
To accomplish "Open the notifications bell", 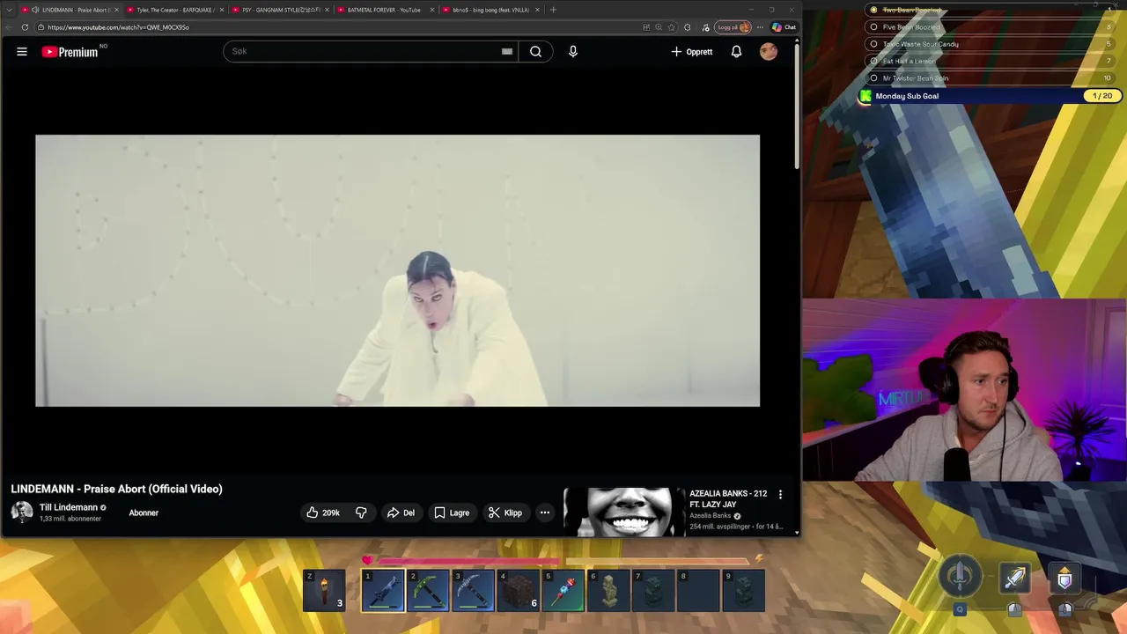I will click(736, 52).
